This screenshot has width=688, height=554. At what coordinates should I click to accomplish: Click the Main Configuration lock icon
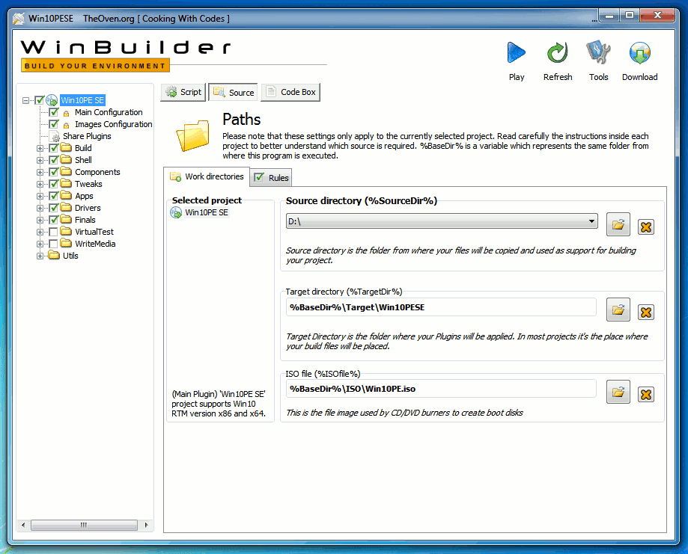tap(67, 114)
